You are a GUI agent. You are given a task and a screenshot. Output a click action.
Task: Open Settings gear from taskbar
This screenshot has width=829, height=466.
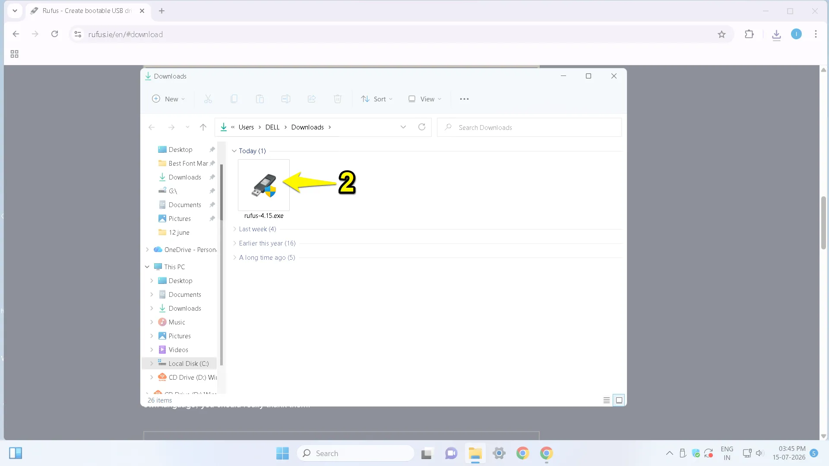pyautogui.click(x=499, y=453)
